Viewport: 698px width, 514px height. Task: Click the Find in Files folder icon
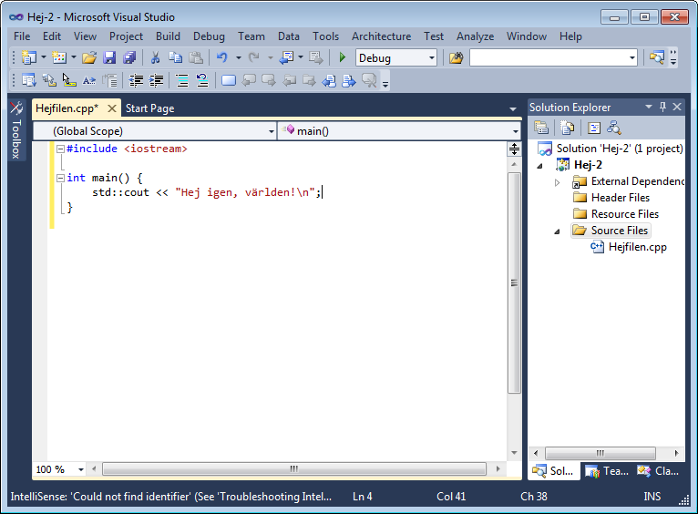click(456, 57)
